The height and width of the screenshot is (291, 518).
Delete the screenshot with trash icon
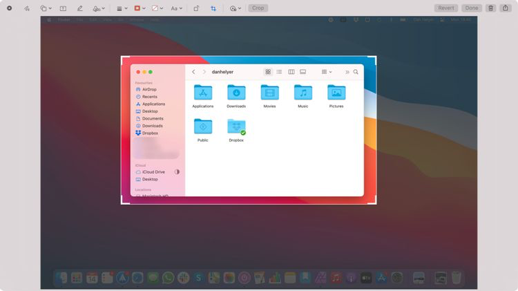tap(490, 8)
